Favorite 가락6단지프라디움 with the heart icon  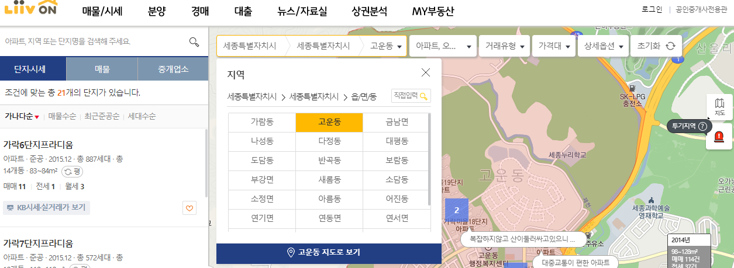189,207
